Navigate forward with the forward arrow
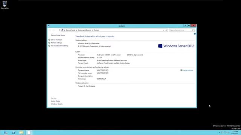Image resolution: width=241 pixels, height=135 pixels. click(53, 30)
